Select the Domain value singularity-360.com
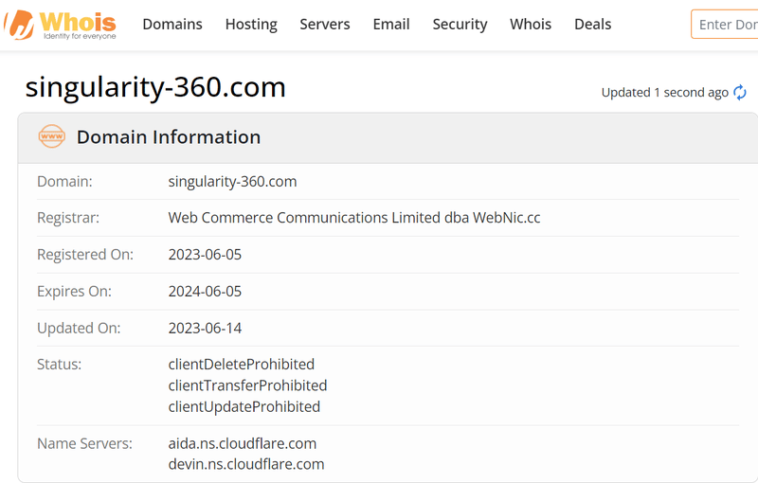This screenshot has width=758, height=483. coord(232,182)
